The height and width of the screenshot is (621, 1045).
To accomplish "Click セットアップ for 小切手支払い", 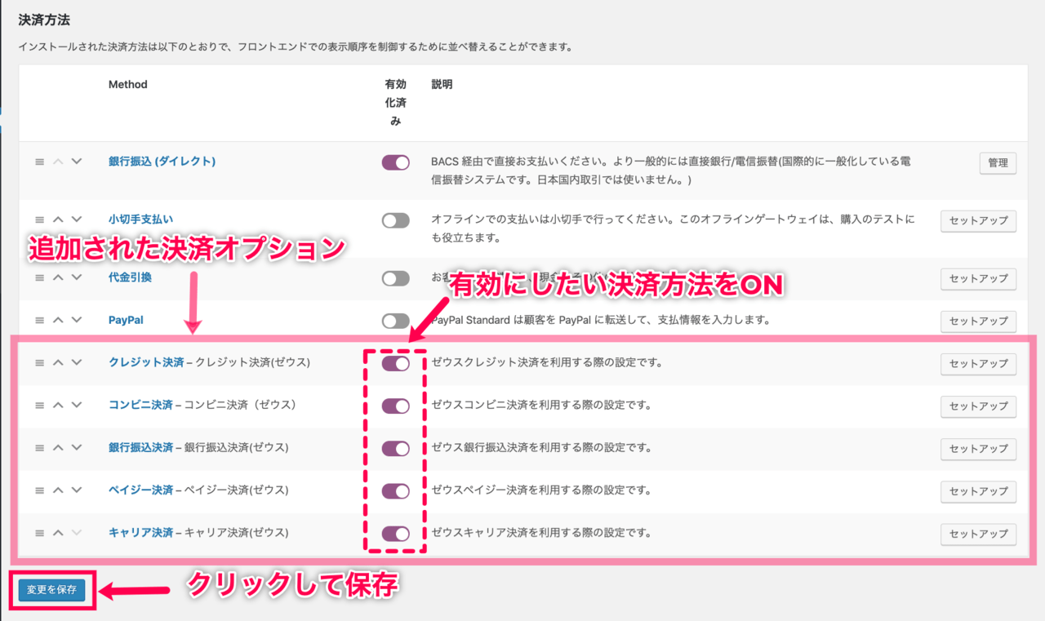I will 979,221.
